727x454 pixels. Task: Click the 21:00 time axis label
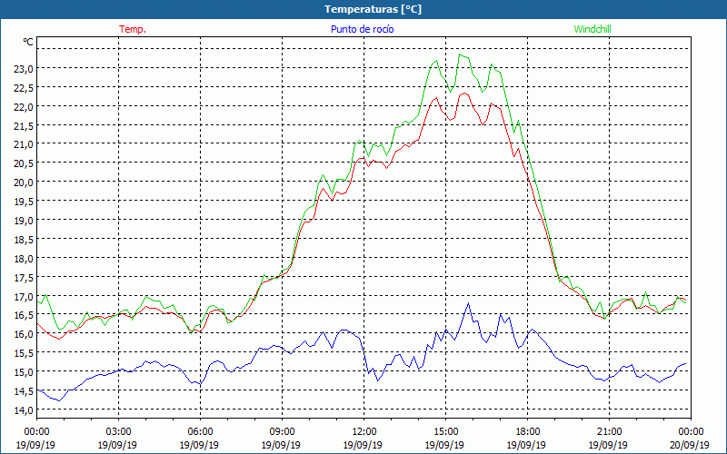(609, 432)
